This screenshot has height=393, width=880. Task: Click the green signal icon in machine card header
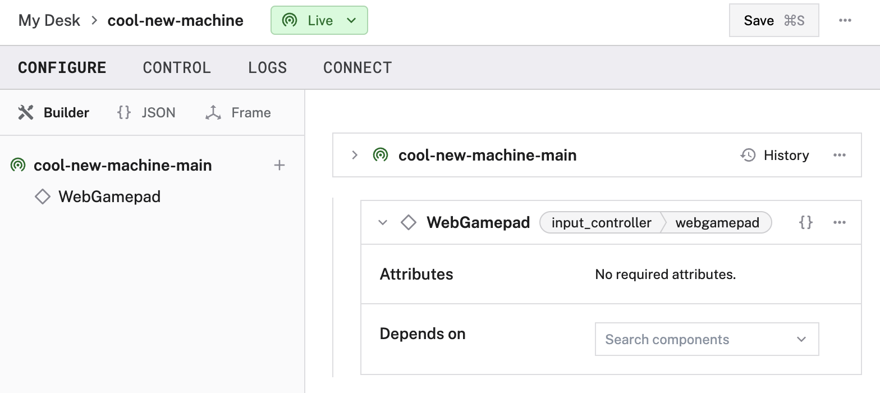pos(380,155)
